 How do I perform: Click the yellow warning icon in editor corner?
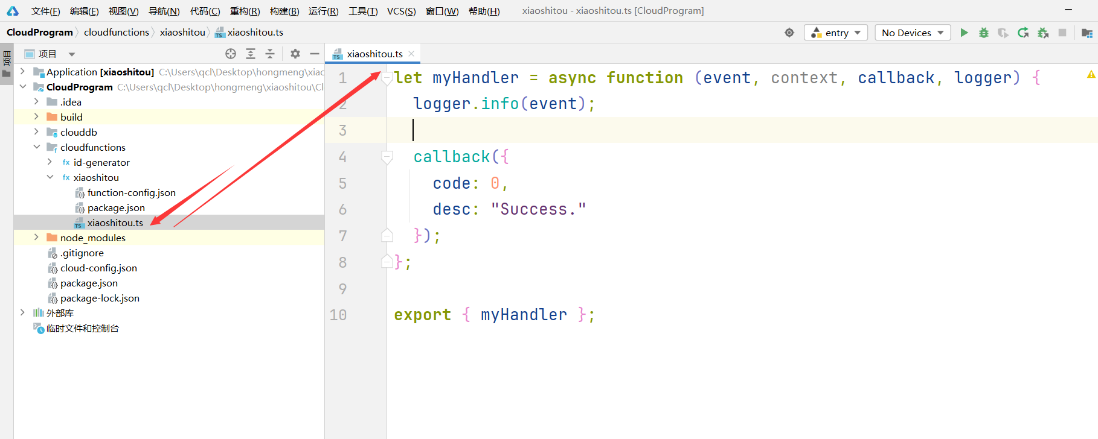(x=1091, y=75)
